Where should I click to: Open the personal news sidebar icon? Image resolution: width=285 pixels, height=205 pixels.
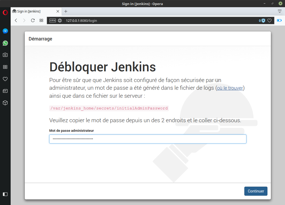(5, 91)
